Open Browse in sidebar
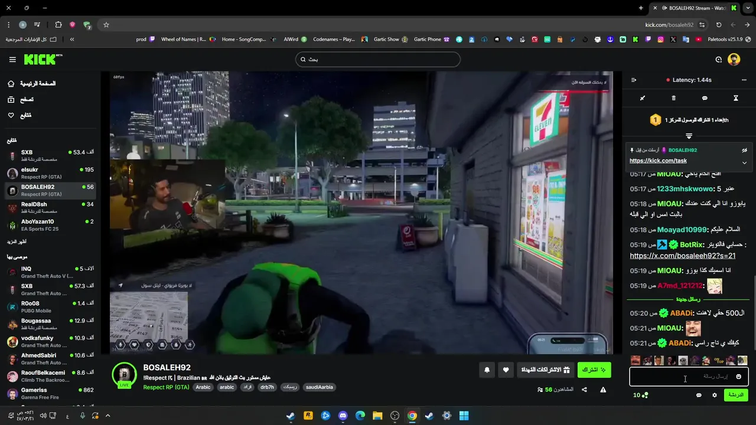Screen dimensions: 756x425 [19, 100]
